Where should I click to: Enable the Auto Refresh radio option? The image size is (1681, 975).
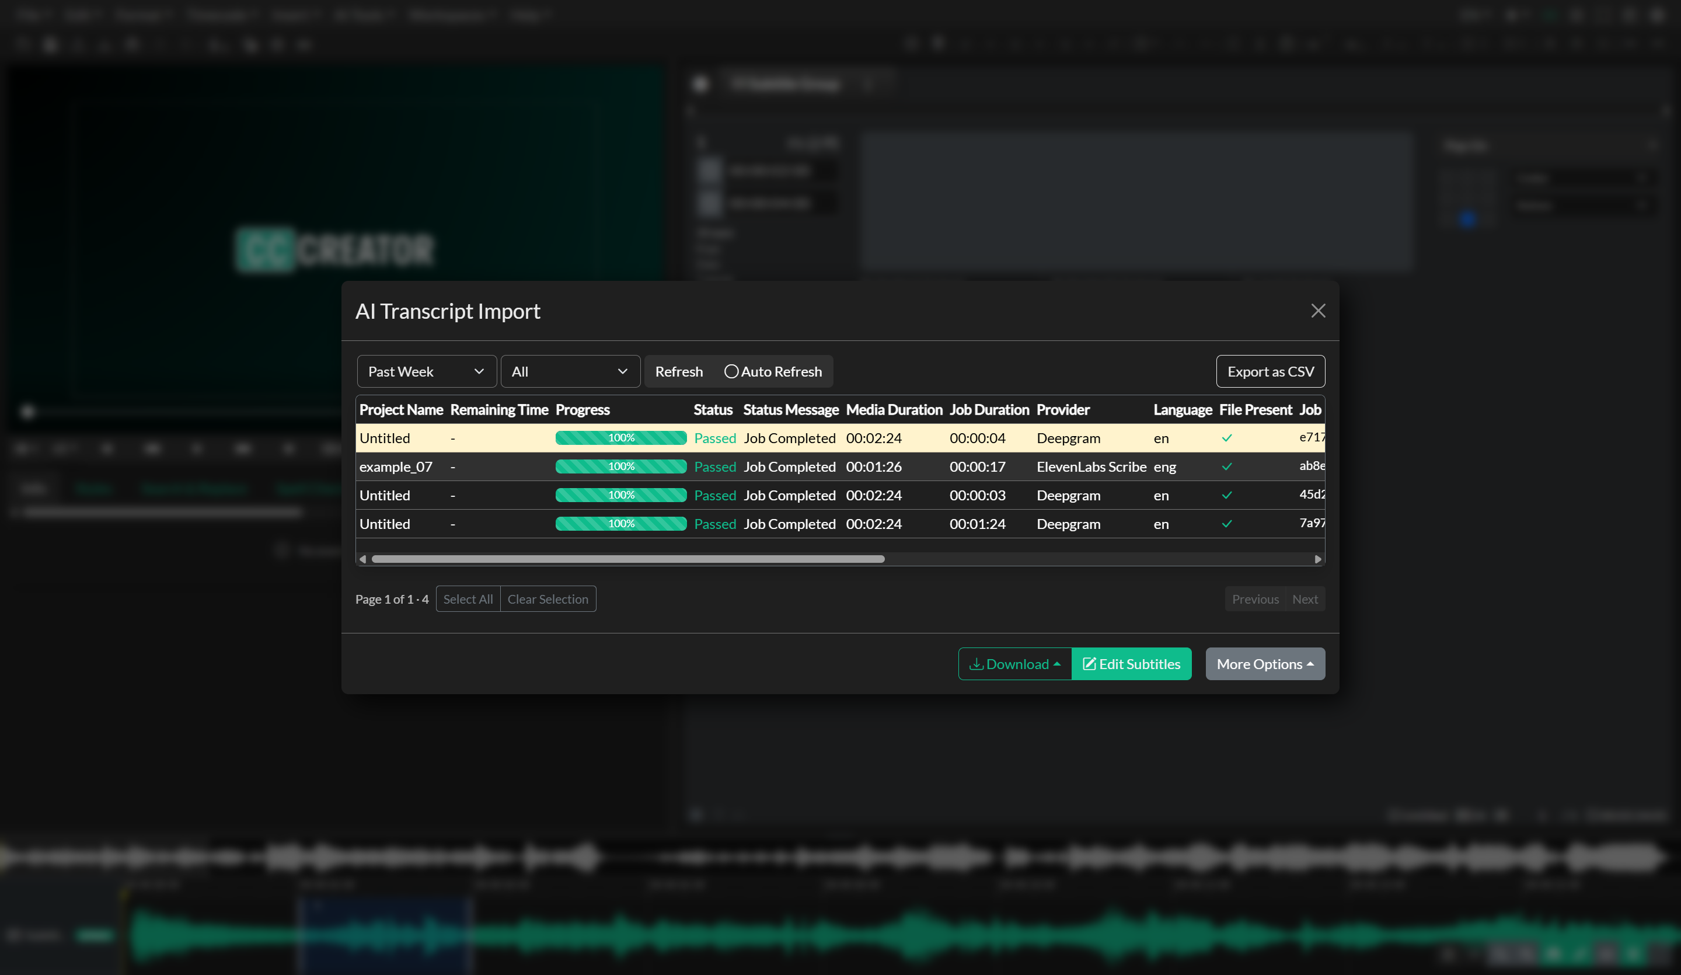point(731,371)
